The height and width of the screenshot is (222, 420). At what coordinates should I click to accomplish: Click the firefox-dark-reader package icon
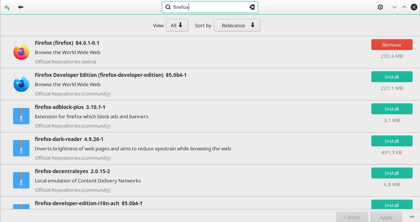click(x=21, y=148)
